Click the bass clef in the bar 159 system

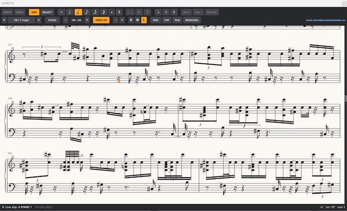pos(12,132)
